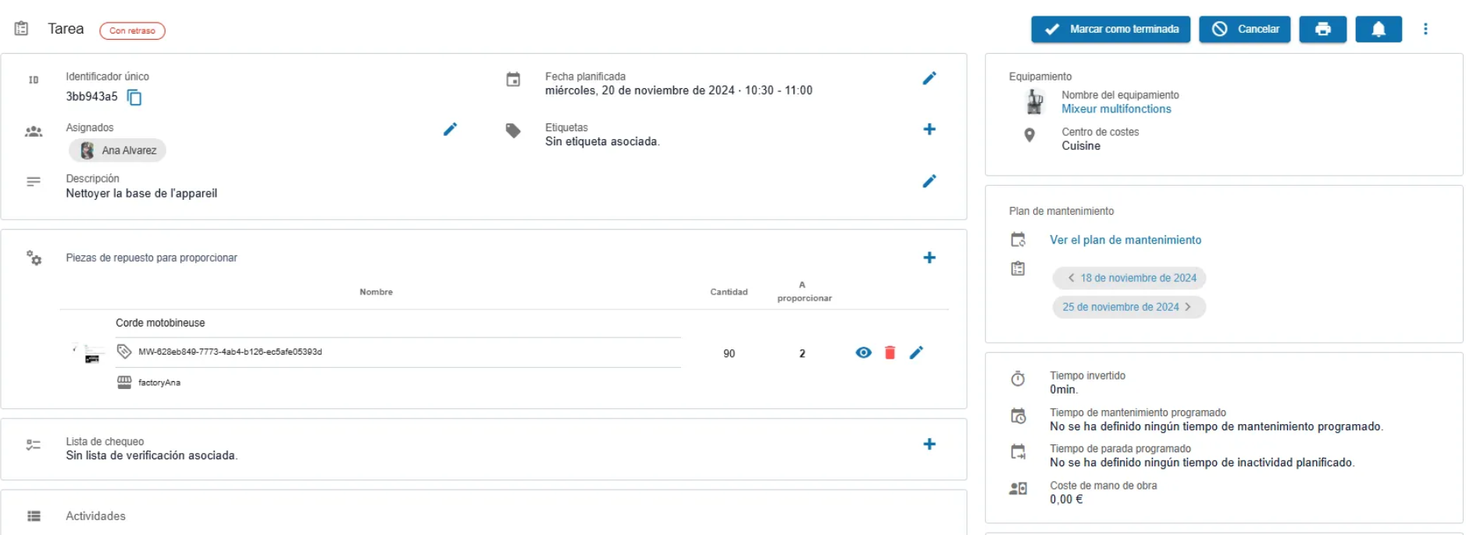This screenshot has width=1466, height=535.
Task: Delete the Corde motobineuse spare part
Action: 890,353
